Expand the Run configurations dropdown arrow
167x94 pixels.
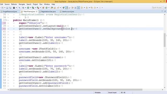click(30, 8)
